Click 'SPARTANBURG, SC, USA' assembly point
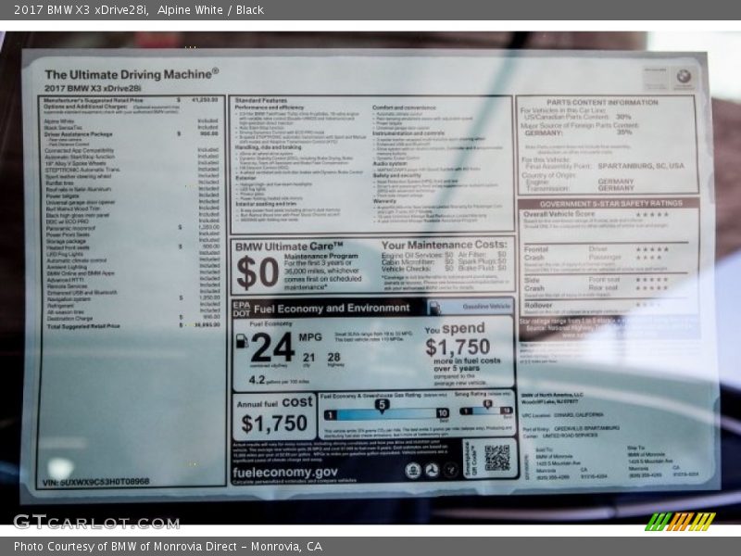 tap(641, 166)
